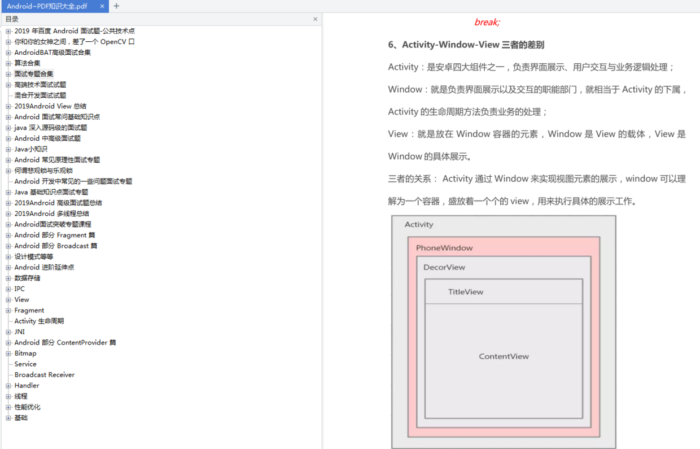The image size is (700, 449).
Task: Open 混合开发面试试题 bookmark
Action: 40,95
